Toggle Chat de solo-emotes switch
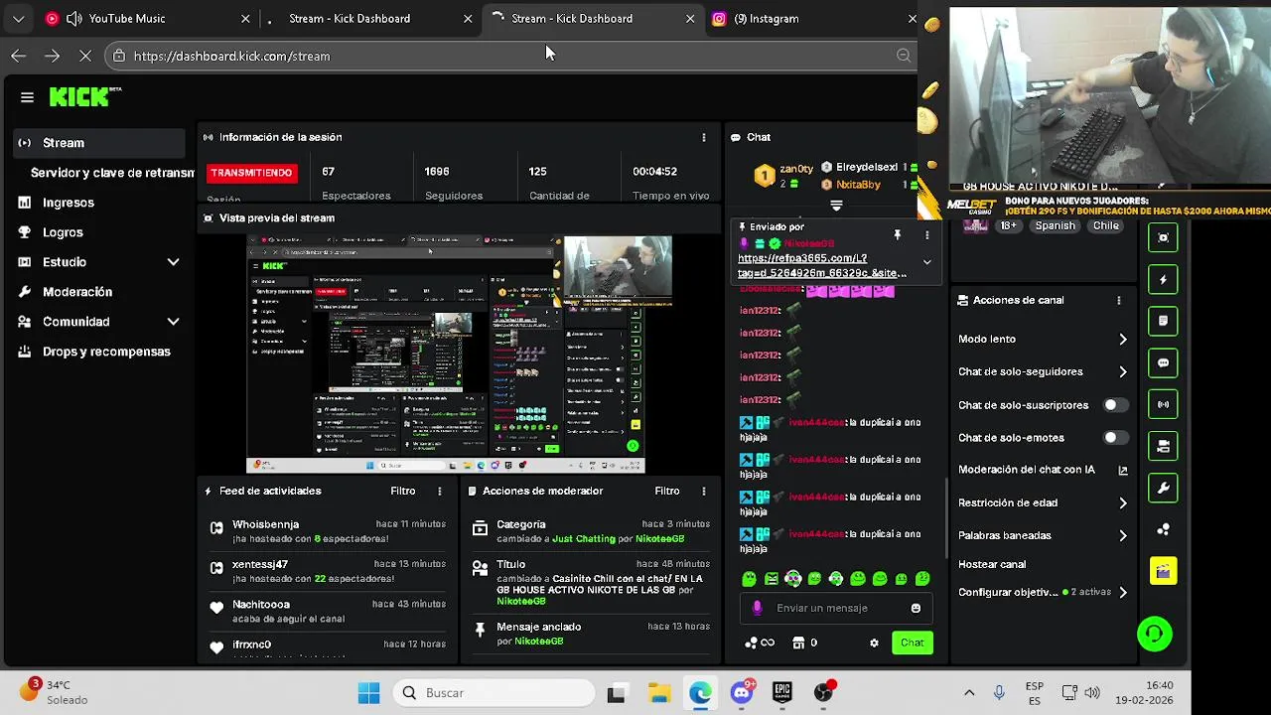This screenshot has width=1271, height=715. click(1115, 438)
